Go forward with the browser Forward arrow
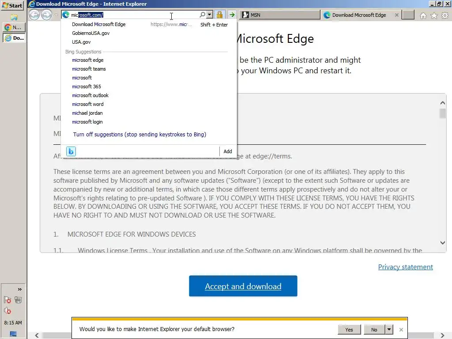 [47, 15]
